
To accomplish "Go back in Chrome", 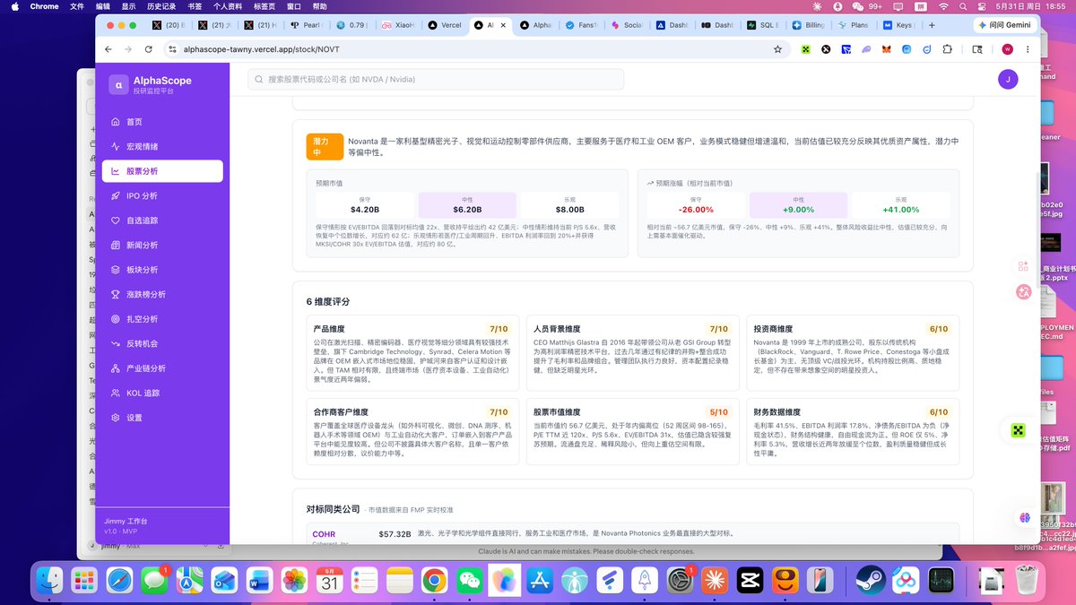I will [108, 49].
